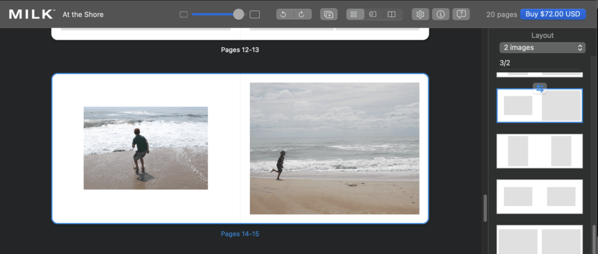Select the boy facing waves photo
The height and width of the screenshot is (254, 598).
tap(145, 148)
